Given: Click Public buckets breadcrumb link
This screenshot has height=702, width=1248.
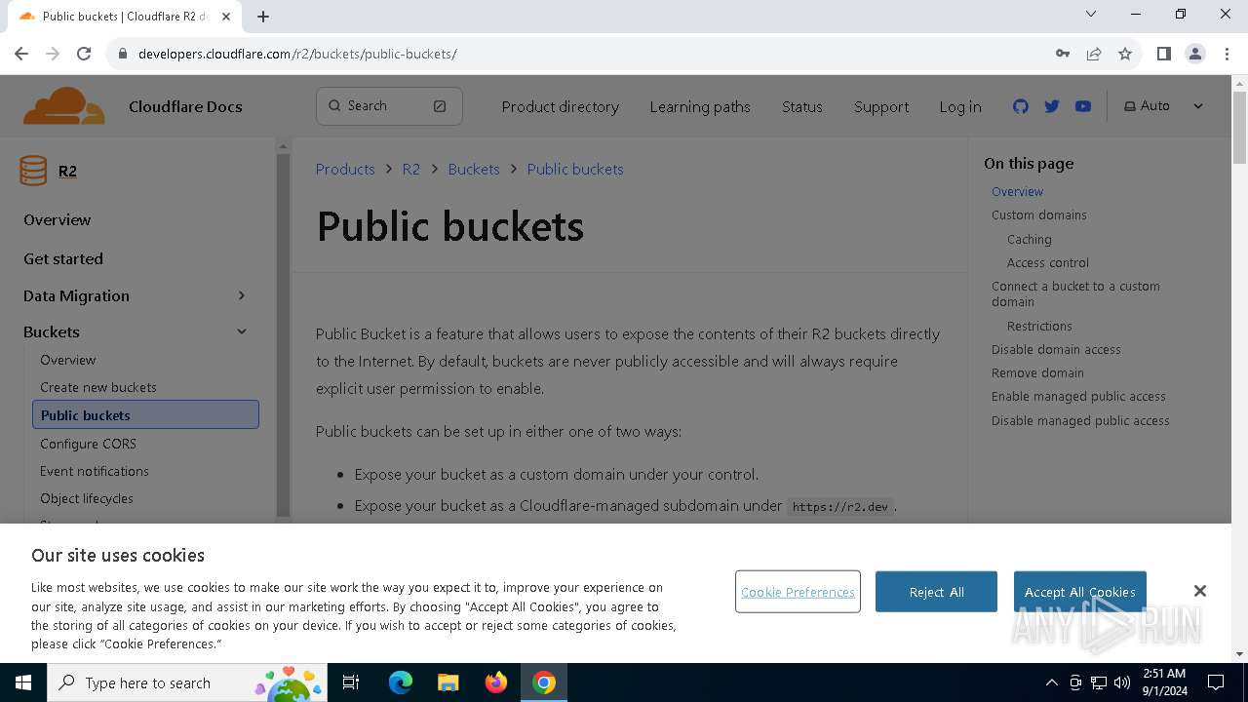Looking at the screenshot, I should pos(575,170).
